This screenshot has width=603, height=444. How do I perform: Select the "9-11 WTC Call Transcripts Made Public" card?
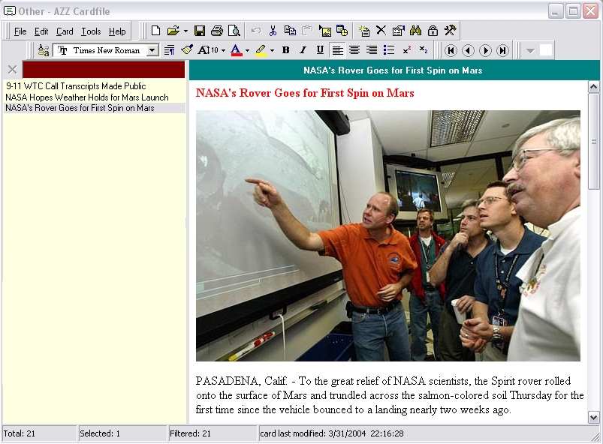[x=76, y=86]
